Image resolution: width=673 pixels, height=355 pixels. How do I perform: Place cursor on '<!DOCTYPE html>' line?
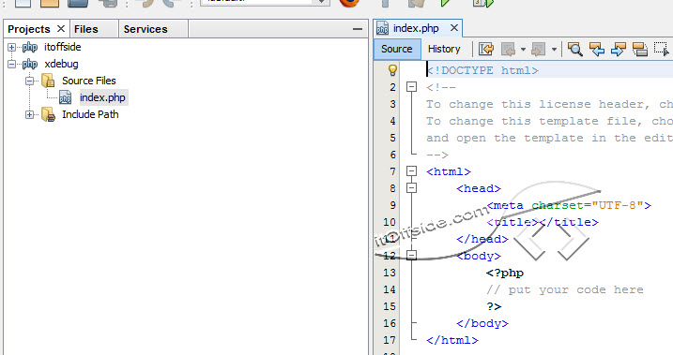click(482, 70)
